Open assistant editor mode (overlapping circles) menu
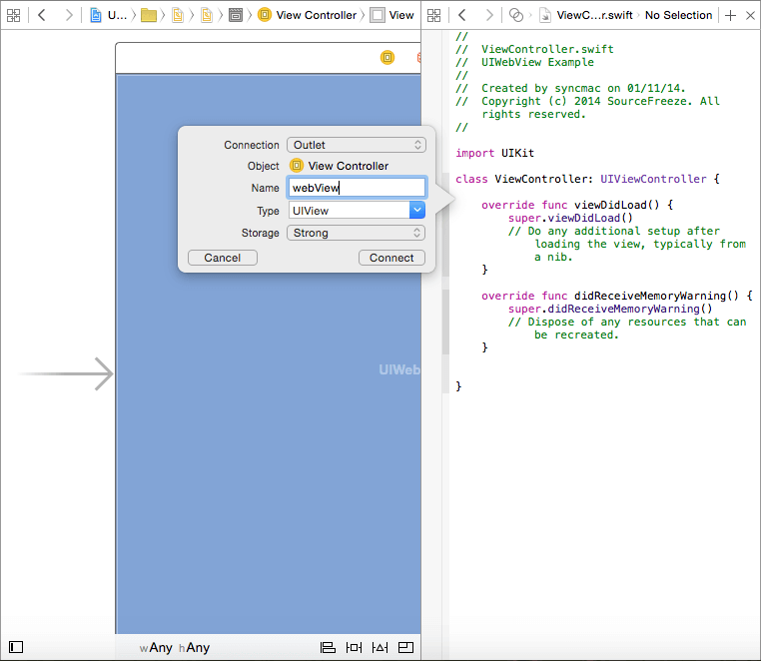 516,16
